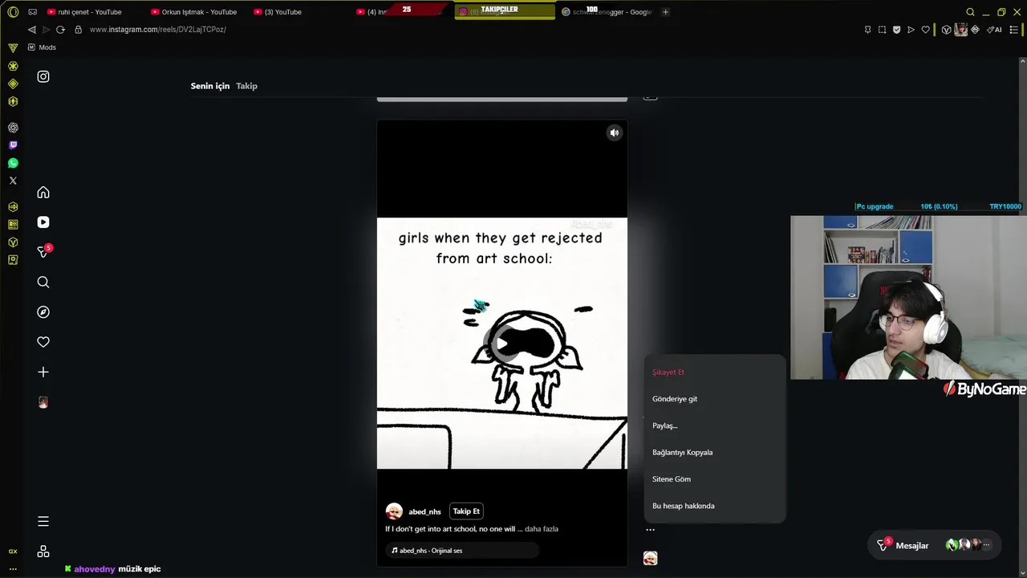1027x578 pixels.
Task: Click abed_nhs profile picture under the reel
Action: (394, 511)
